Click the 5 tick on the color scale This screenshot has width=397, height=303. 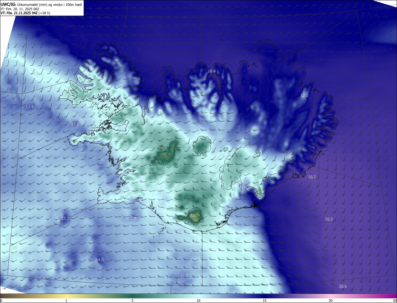(x=132, y=301)
